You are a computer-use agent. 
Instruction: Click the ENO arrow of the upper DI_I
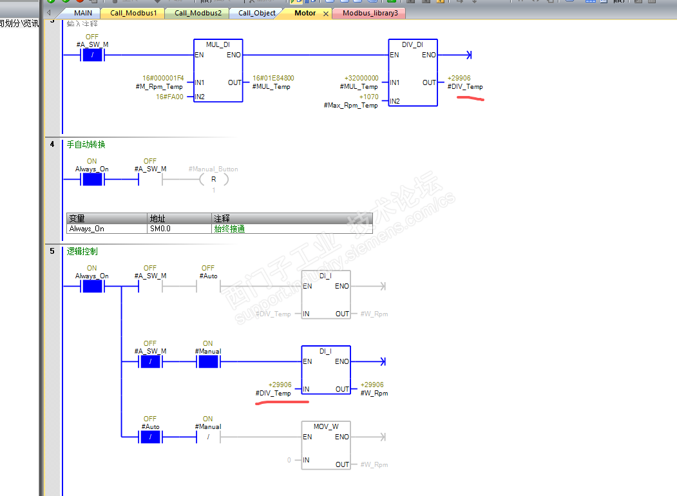tap(382, 286)
